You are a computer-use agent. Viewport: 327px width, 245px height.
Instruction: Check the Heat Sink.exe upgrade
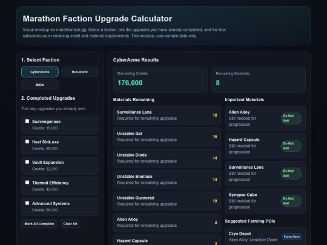[27, 142]
